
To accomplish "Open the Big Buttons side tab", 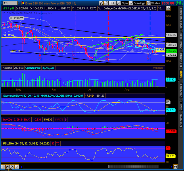I will tap(181, 60).
